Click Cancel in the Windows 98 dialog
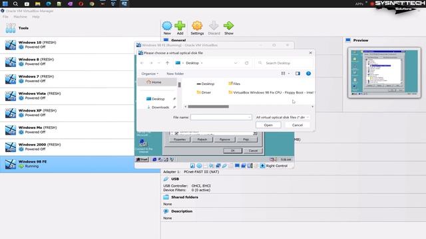The width and height of the screenshot is (426, 239). [253, 151]
